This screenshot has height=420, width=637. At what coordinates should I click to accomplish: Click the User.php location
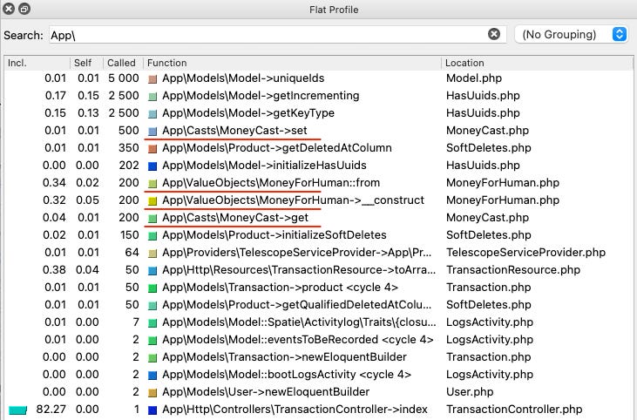470,392
